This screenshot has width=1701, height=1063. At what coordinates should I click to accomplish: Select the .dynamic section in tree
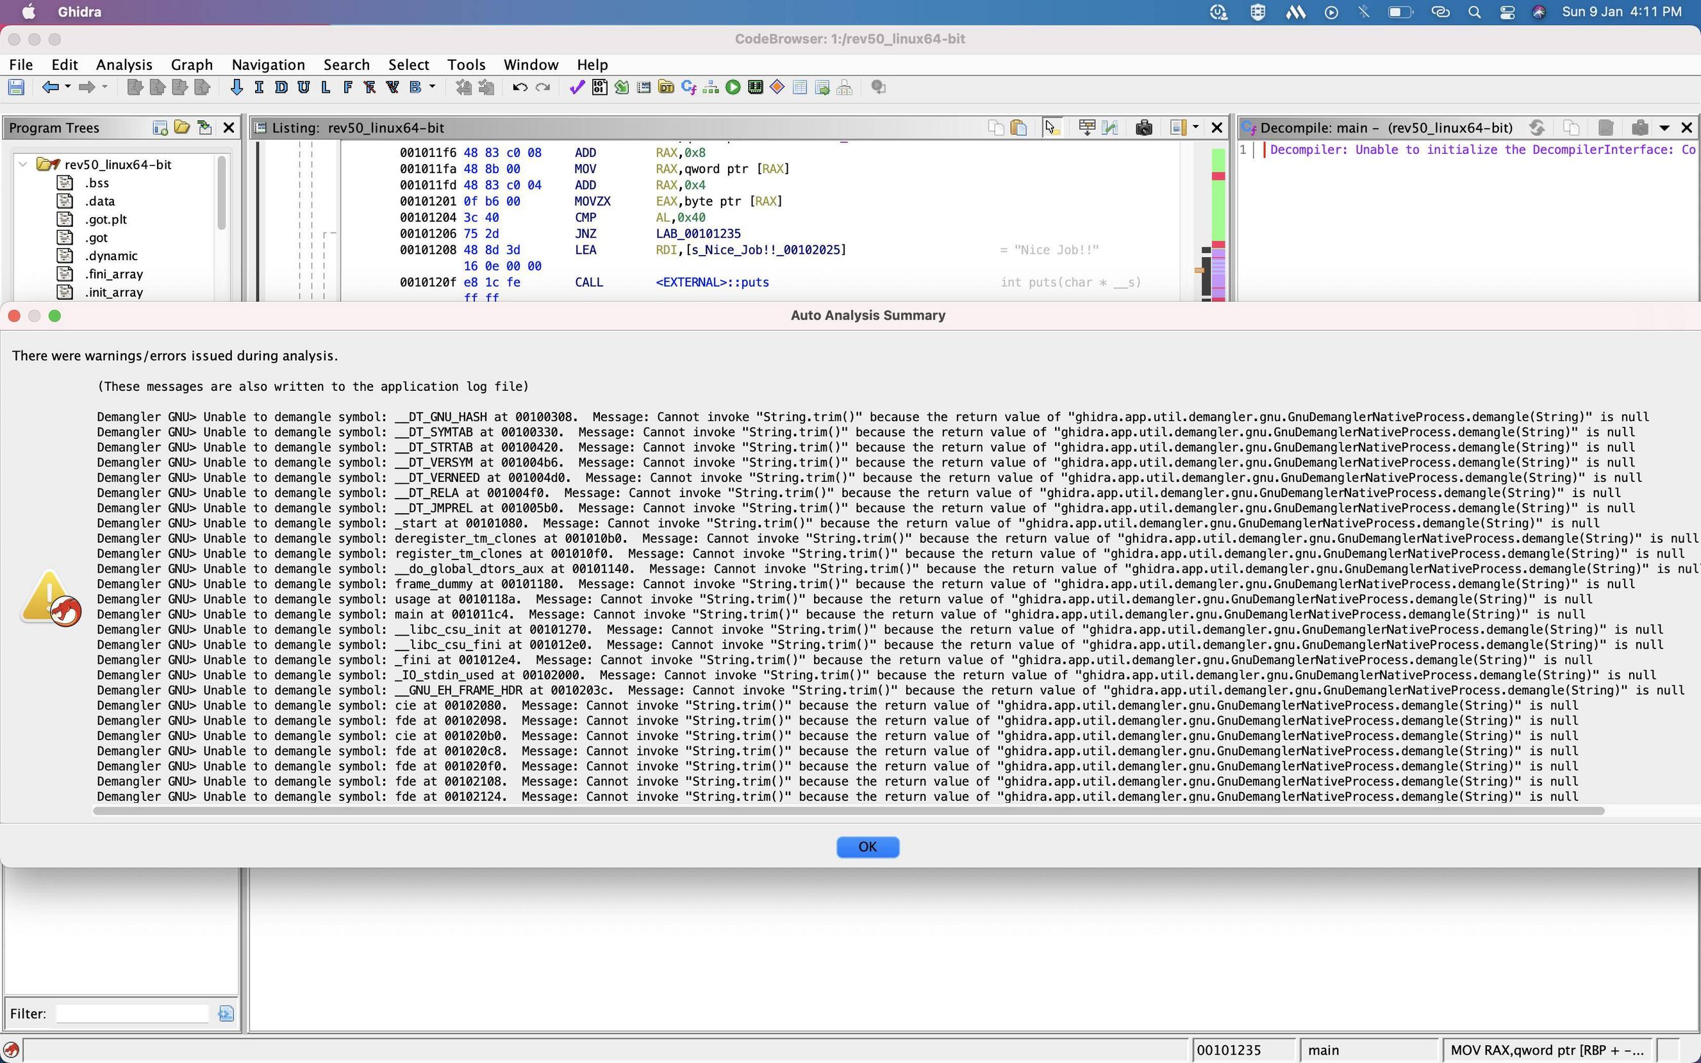pos(111,256)
